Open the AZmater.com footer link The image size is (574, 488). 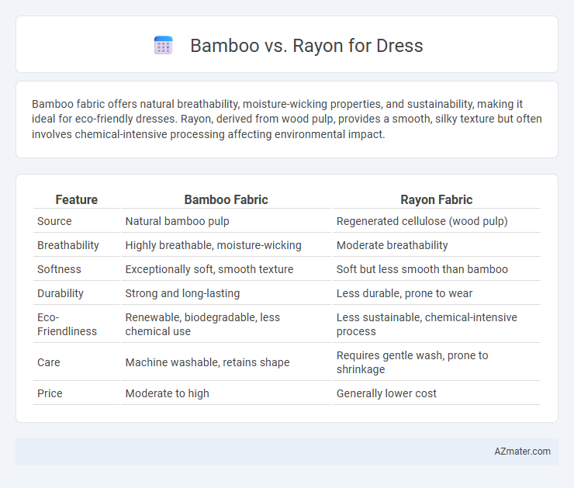click(522, 452)
